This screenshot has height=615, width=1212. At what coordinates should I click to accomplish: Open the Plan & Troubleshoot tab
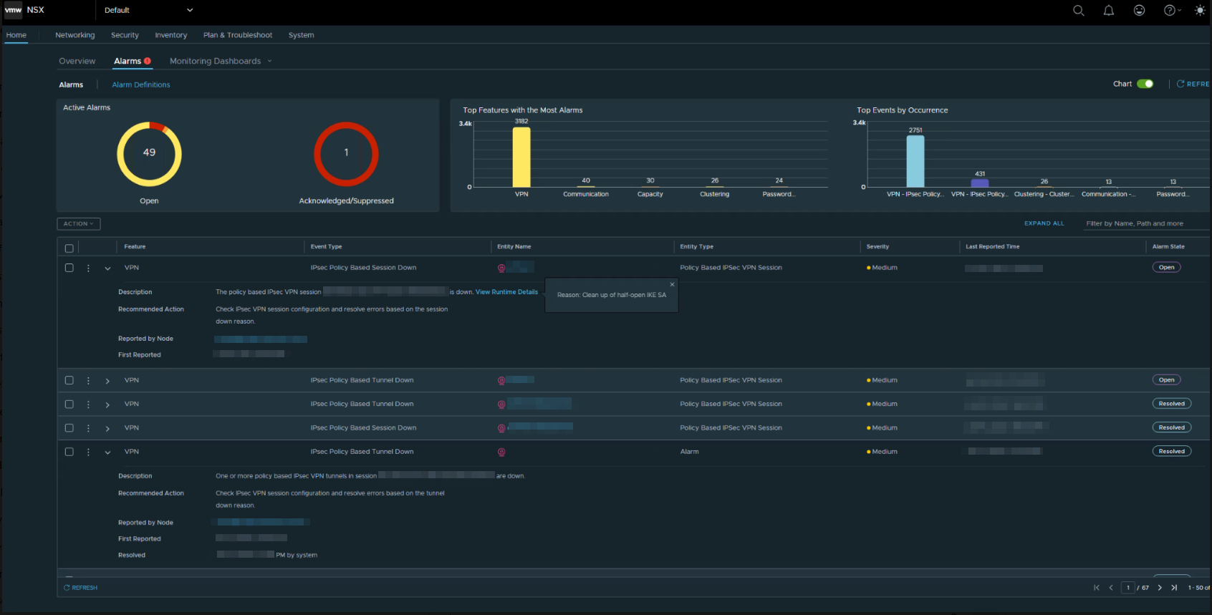click(x=238, y=35)
